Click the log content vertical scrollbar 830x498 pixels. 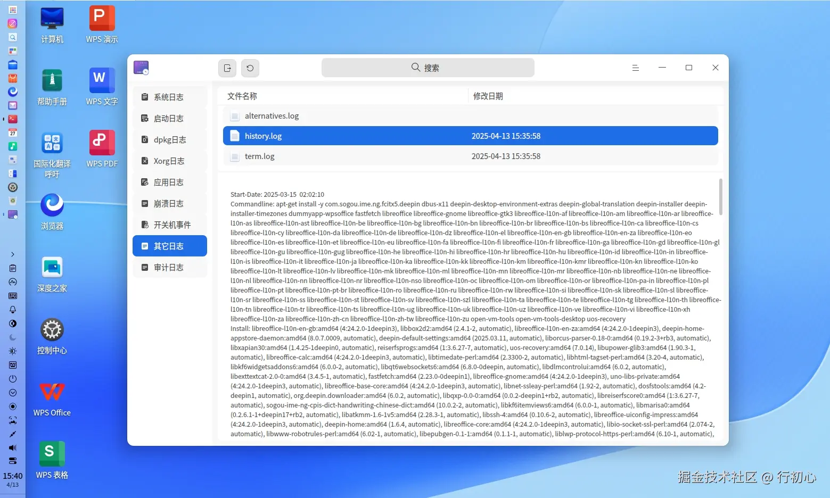pos(721,197)
